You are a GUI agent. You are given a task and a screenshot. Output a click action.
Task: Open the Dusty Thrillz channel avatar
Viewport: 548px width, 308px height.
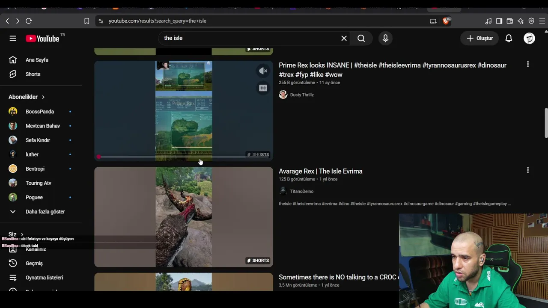pos(283,95)
